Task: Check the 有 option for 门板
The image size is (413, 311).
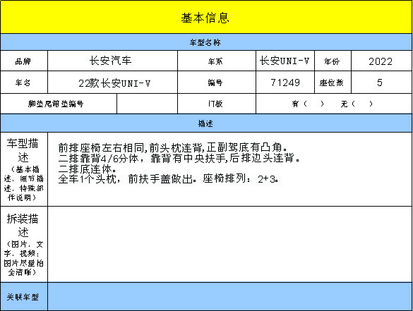Action: click(x=308, y=104)
